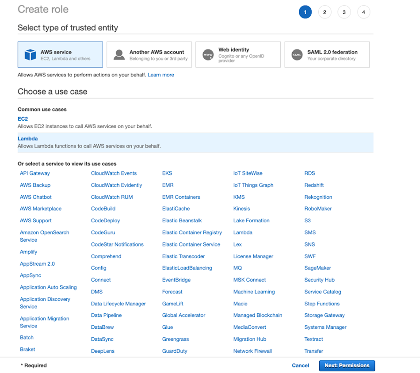This screenshot has width=420, height=373.
Task: Pick CodeDeploy service
Action: 105,221
